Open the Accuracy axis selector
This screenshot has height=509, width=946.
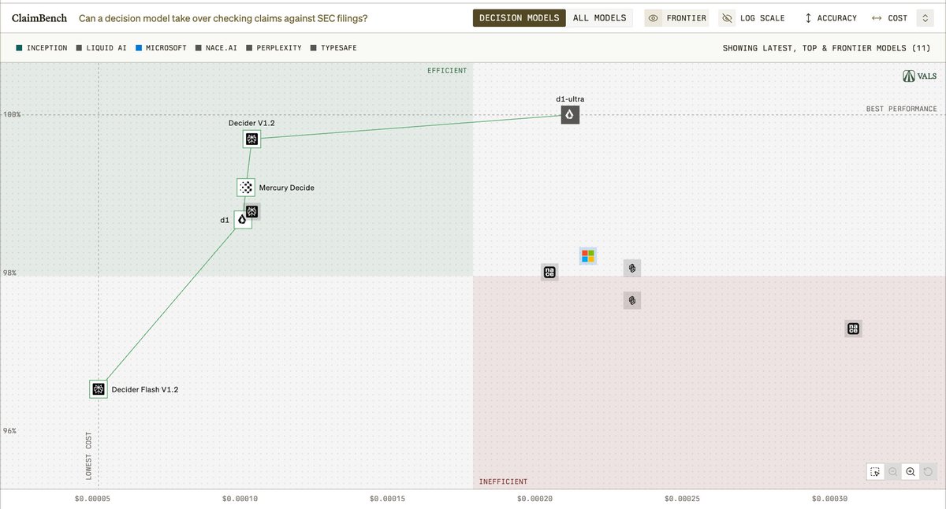830,18
